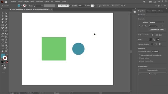Expand the Opacidad arrow next to 100%
168x94 pixels.
[85, 6]
